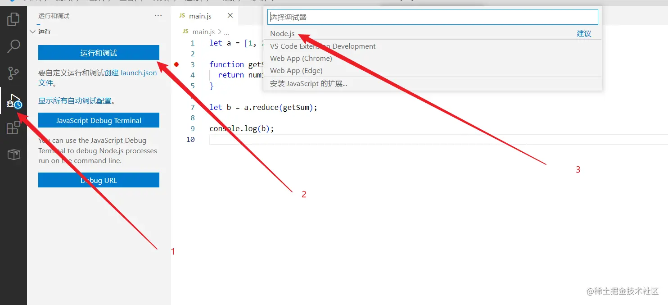Image resolution: width=668 pixels, height=305 pixels.
Task: Toggle the breakpoint dot on line 3
Action: point(176,64)
